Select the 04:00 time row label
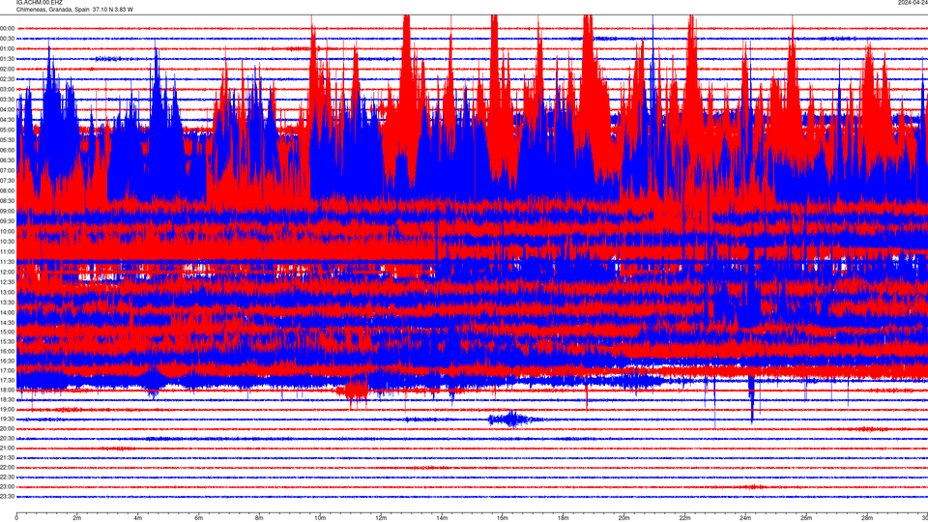Image resolution: width=928 pixels, height=522 pixels. pos(7,109)
